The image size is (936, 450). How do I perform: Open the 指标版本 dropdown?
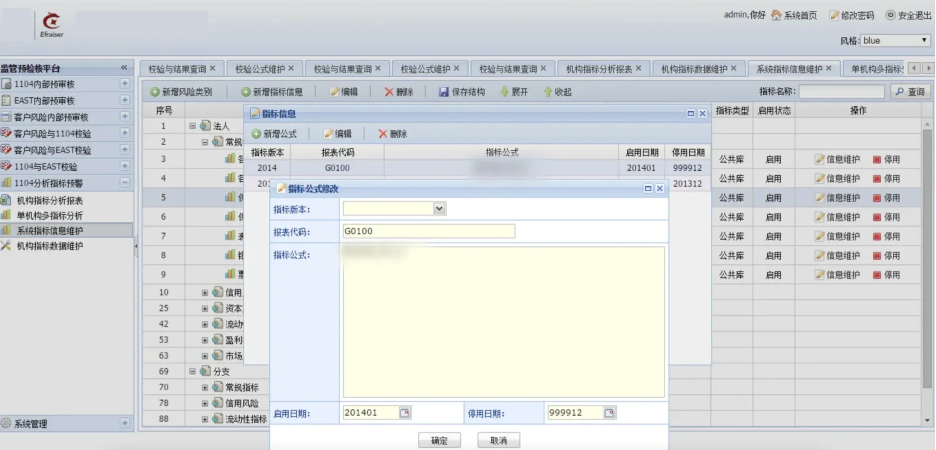coord(439,209)
